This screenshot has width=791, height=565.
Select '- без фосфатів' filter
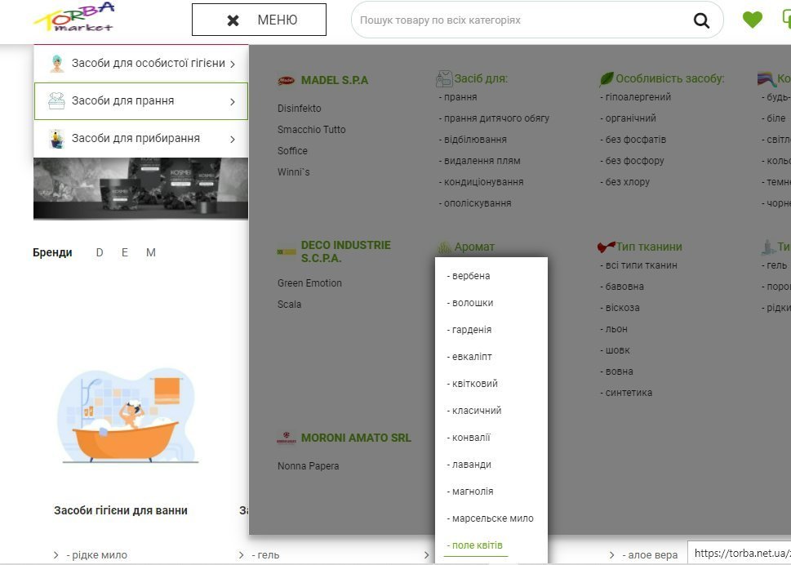[633, 140]
